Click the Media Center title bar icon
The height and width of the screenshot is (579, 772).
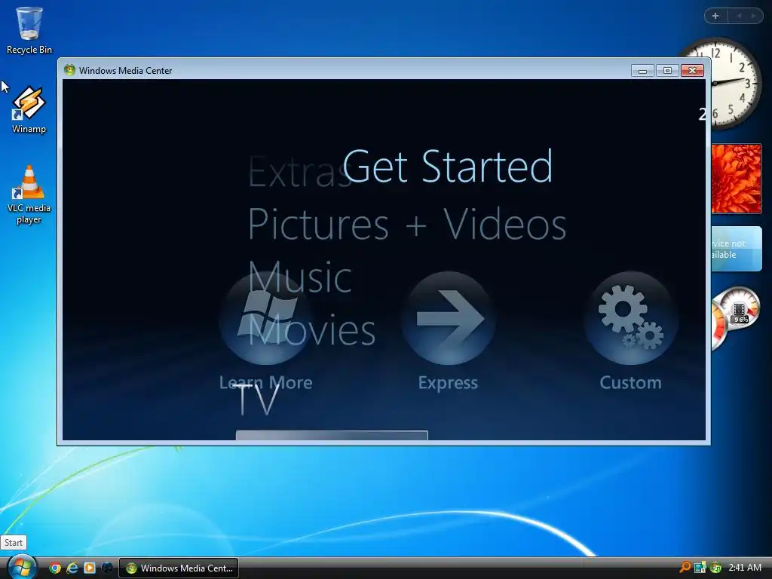[69, 70]
